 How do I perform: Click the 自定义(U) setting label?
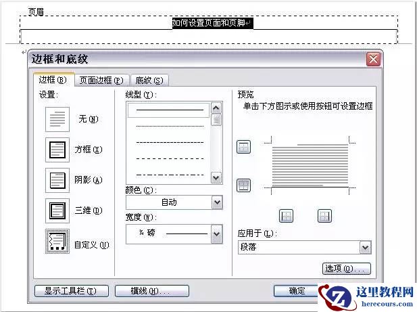(x=91, y=244)
